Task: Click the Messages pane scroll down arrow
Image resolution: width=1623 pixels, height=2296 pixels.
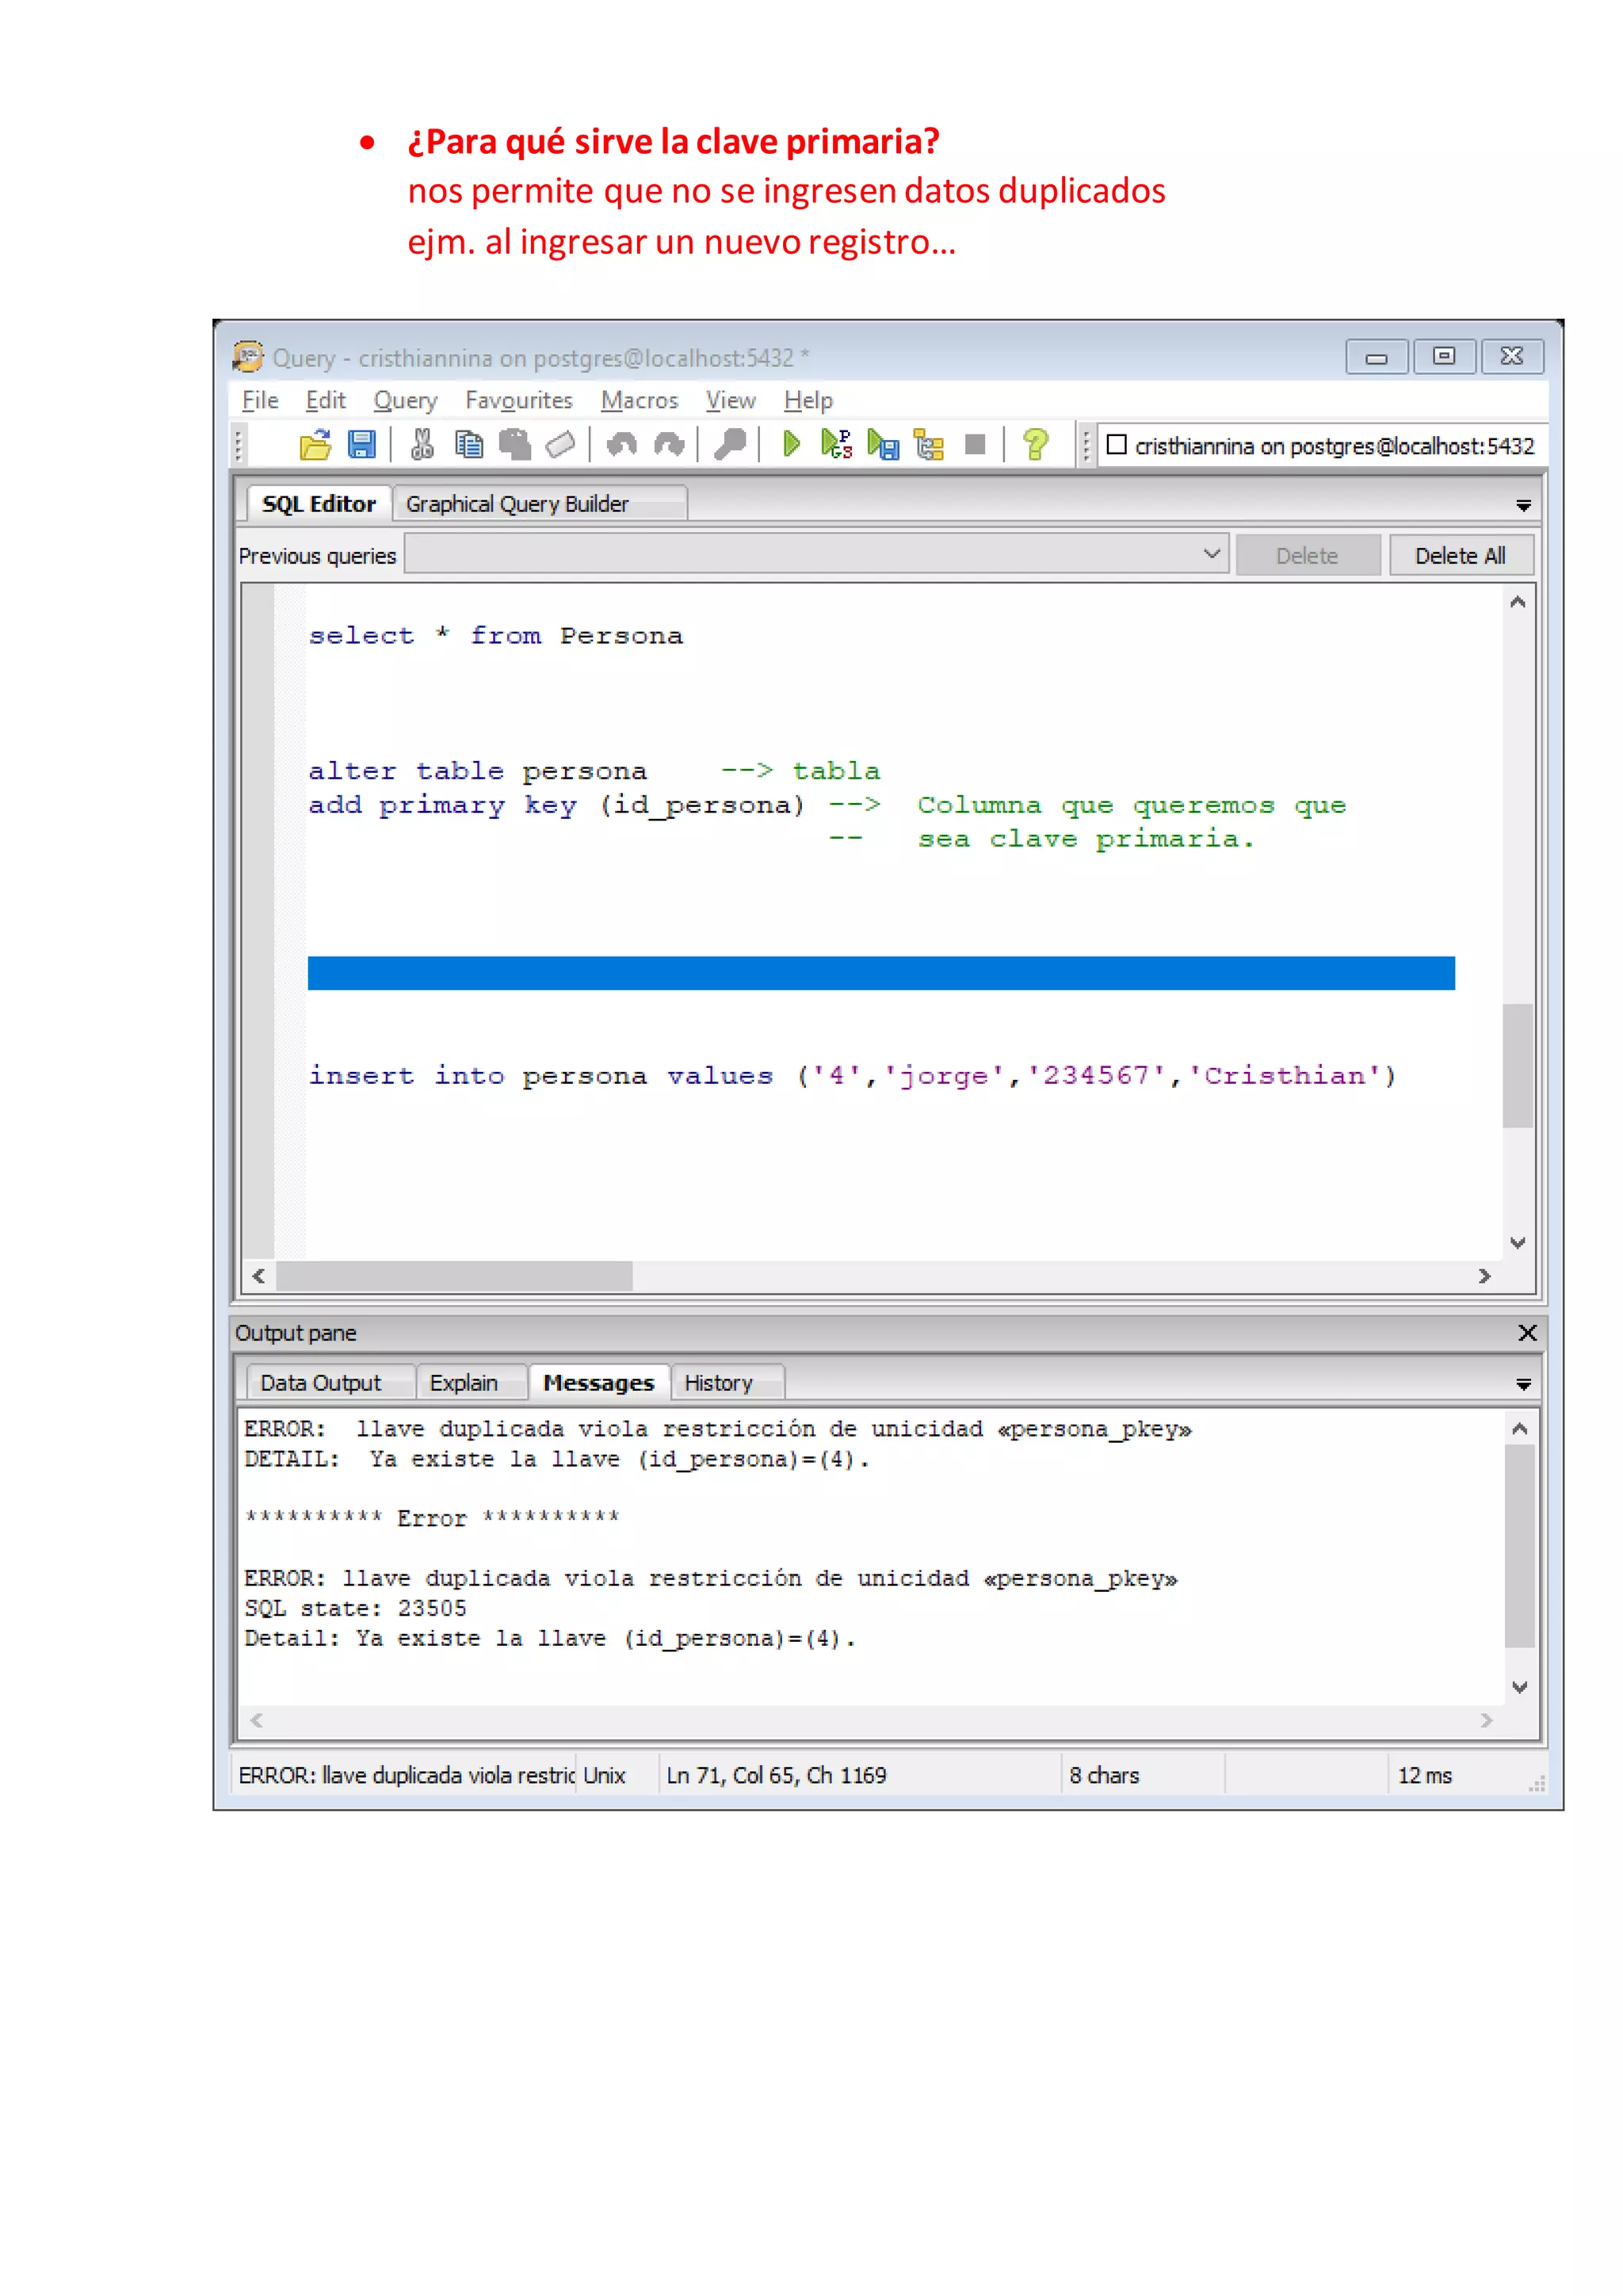Action: click(x=1519, y=1688)
